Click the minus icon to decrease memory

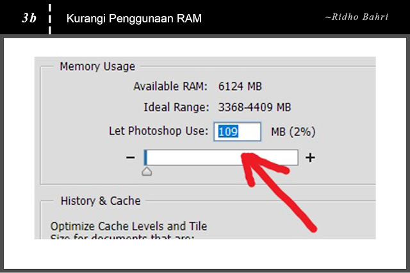(130, 157)
